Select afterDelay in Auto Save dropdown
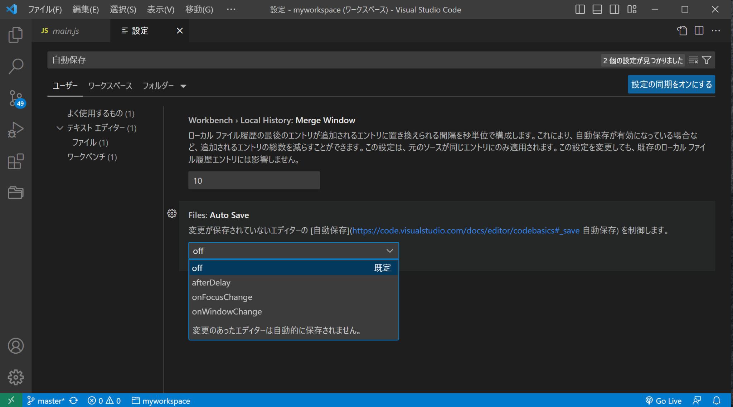Screen dimensions: 733x407 (211, 282)
